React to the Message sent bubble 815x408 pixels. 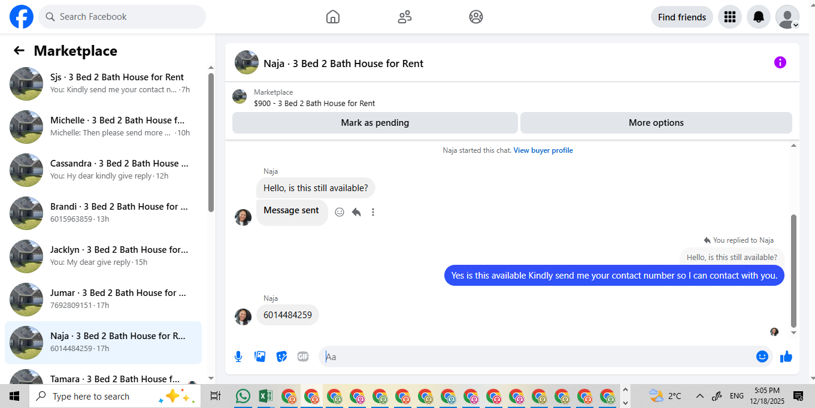(340, 212)
